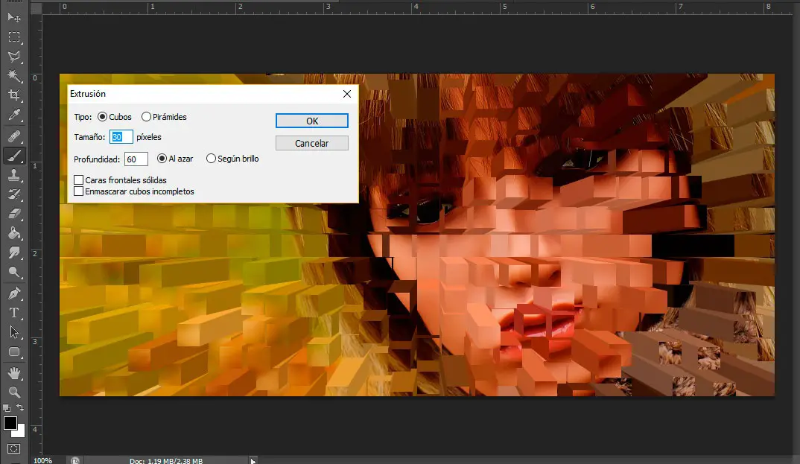Select the Dodge tool

click(14, 272)
